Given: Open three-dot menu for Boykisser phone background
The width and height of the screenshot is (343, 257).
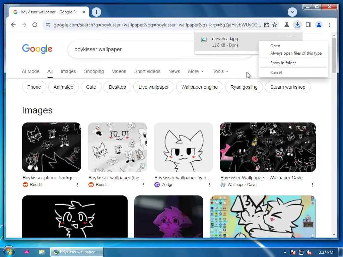Looking at the screenshot, I should click(78, 185).
